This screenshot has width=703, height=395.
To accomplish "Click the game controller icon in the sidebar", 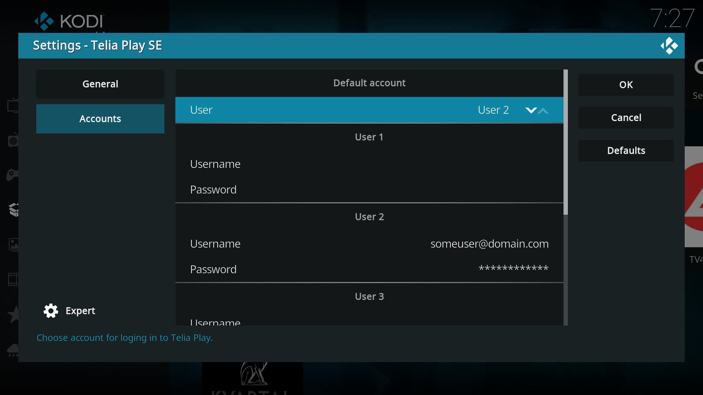I will tap(12, 175).
